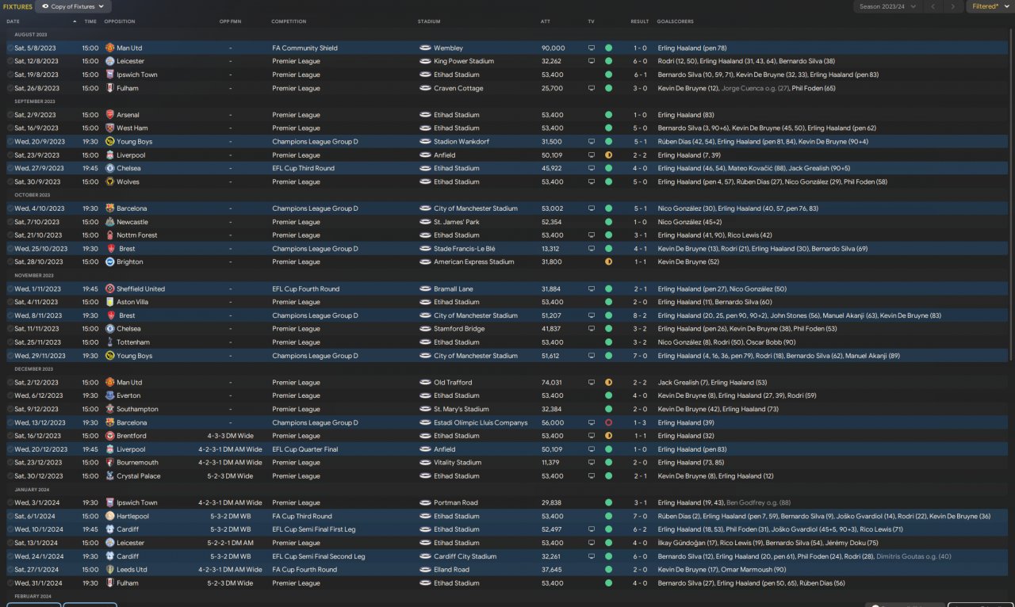Go to the next season with right arrow
This screenshot has width=1015, height=607.
(x=954, y=6)
